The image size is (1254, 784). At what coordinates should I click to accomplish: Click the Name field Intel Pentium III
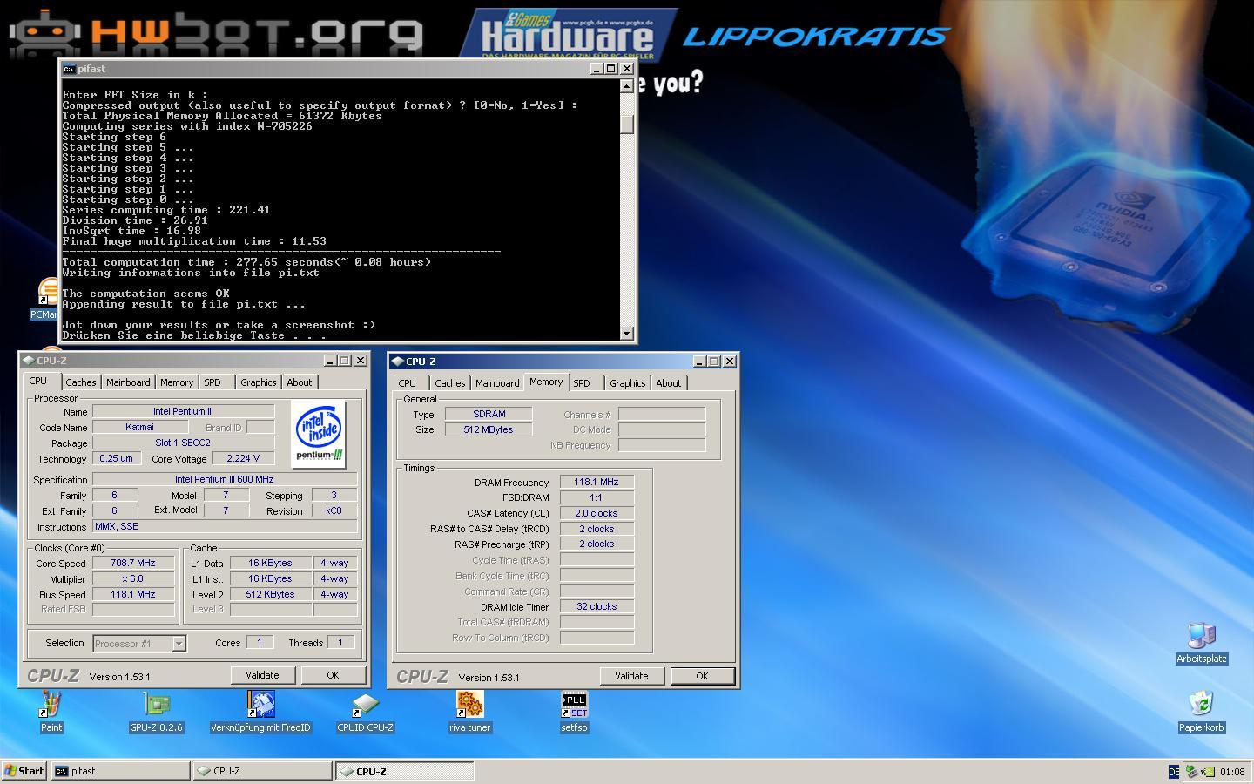183,412
